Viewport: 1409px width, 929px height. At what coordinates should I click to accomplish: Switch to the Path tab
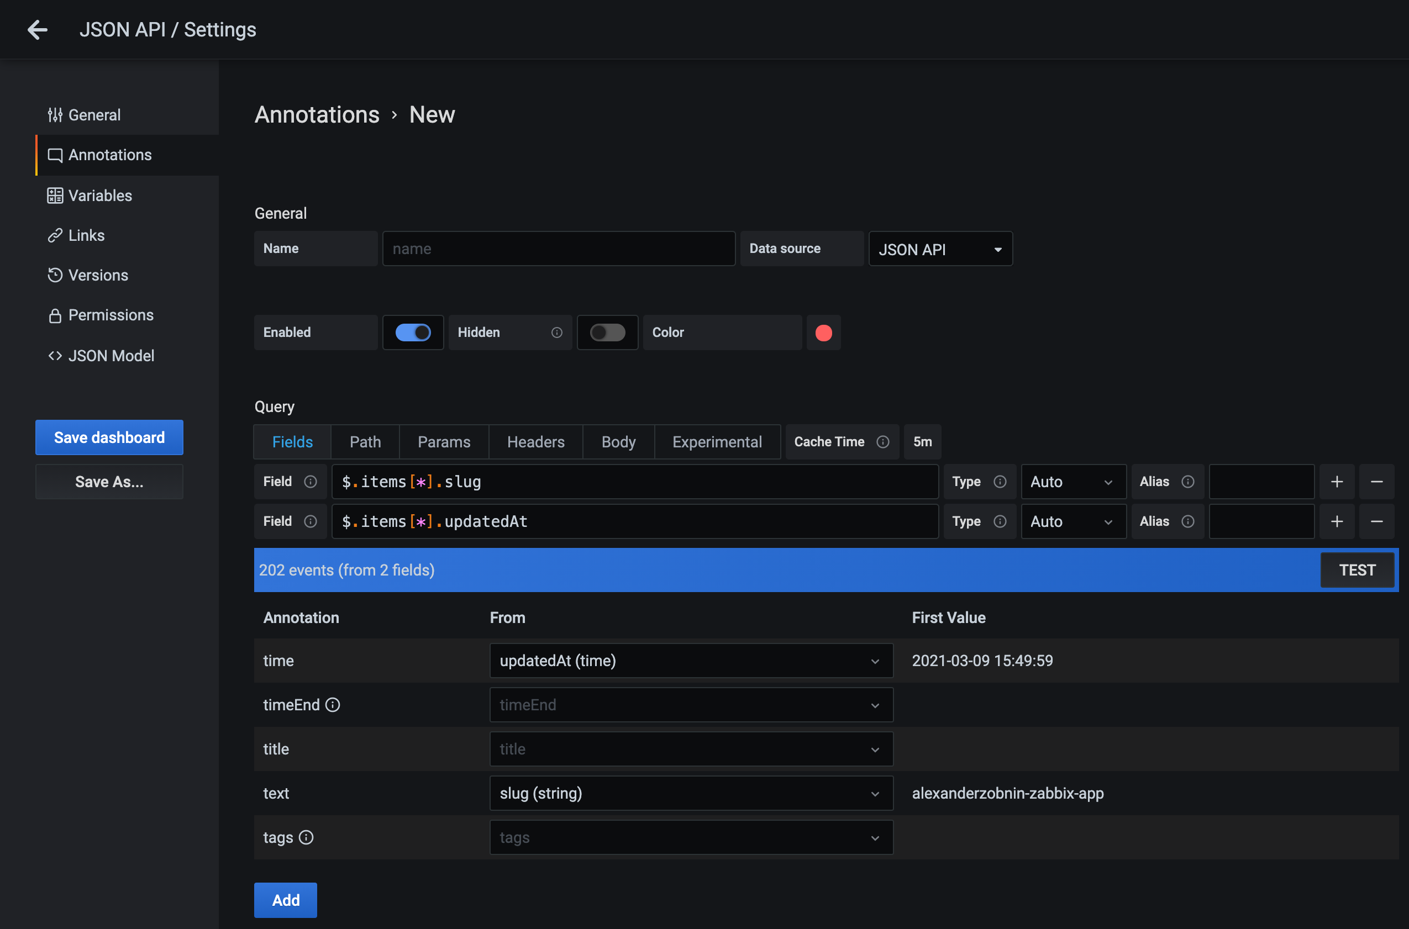click(x=365, y=442)
